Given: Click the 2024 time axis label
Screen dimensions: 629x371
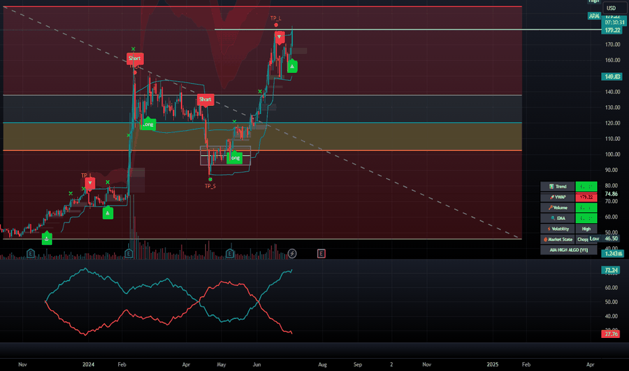Looking at the screenshot, I should tap(88, 364).
